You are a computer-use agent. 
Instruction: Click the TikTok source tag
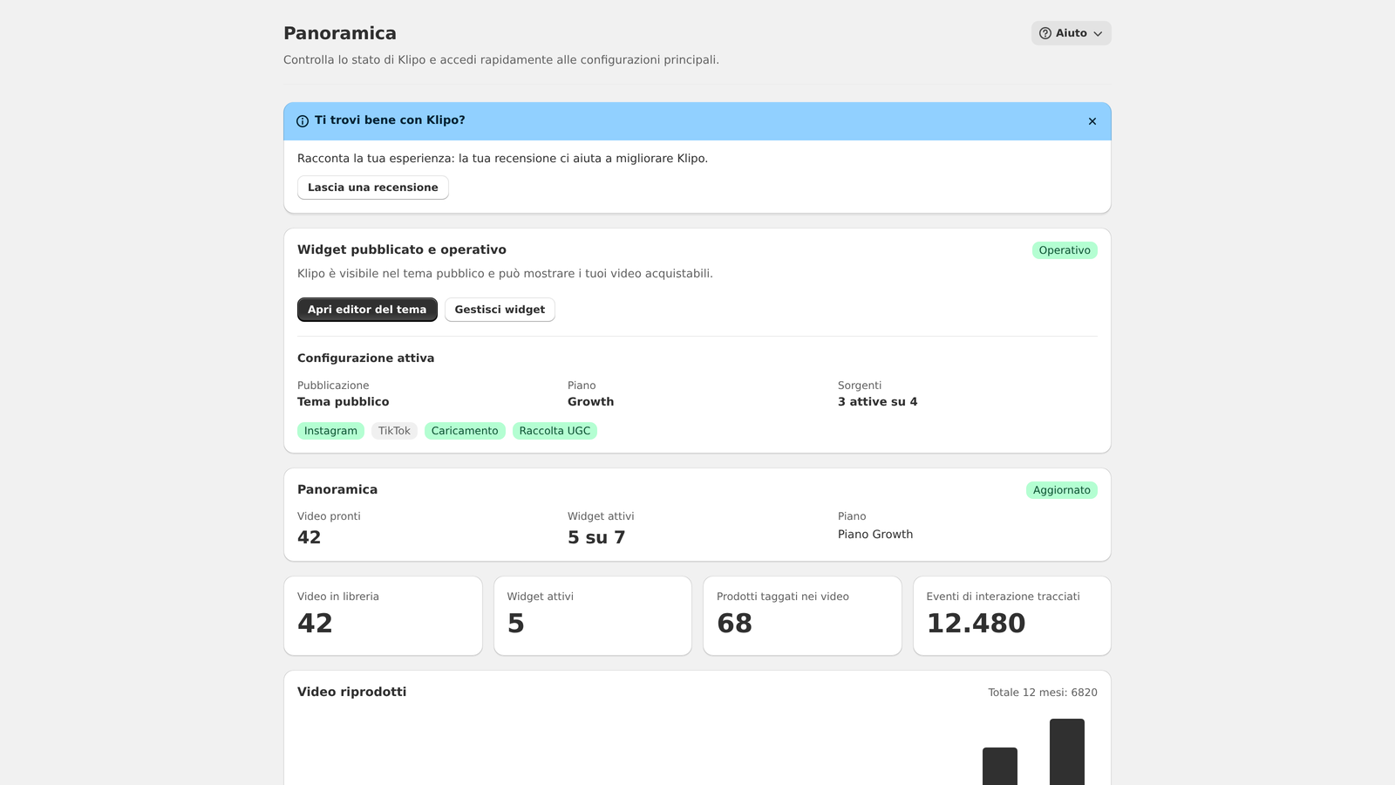(394, 431)
